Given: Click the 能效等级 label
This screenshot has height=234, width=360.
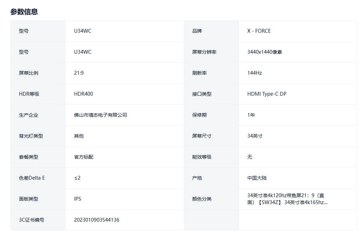Looking at the screenshot, I should pyautogui.click(x=202, y=157).
